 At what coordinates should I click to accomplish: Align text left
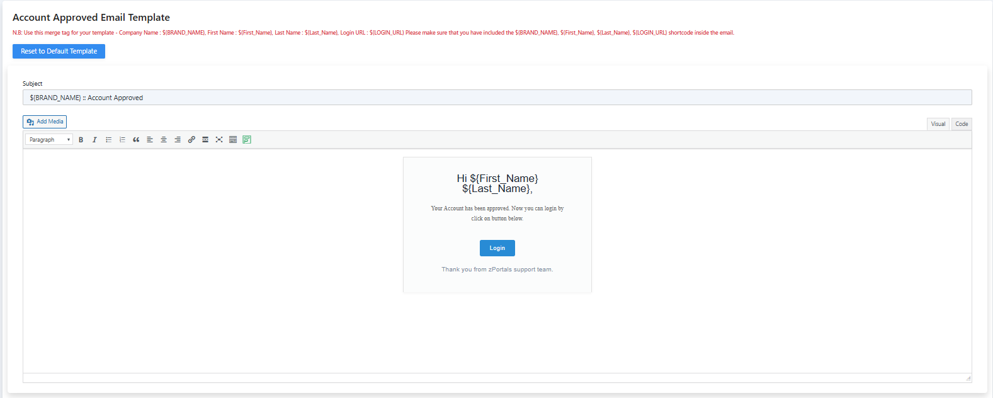(150, 140)
